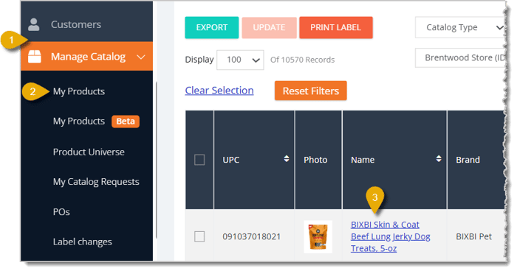
Task: Open the Catalog Type dropdown
Action: tap(460, 27)
